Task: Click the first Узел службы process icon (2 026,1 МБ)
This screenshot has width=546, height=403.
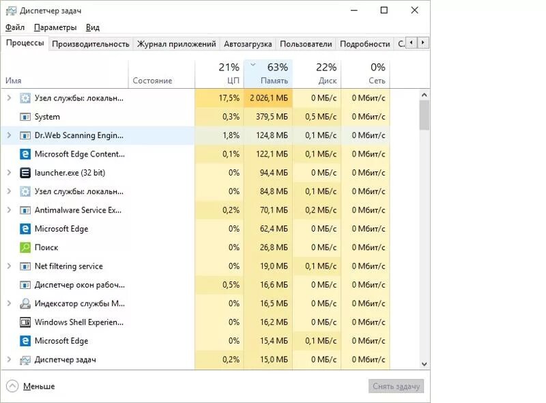Action: 25,98
